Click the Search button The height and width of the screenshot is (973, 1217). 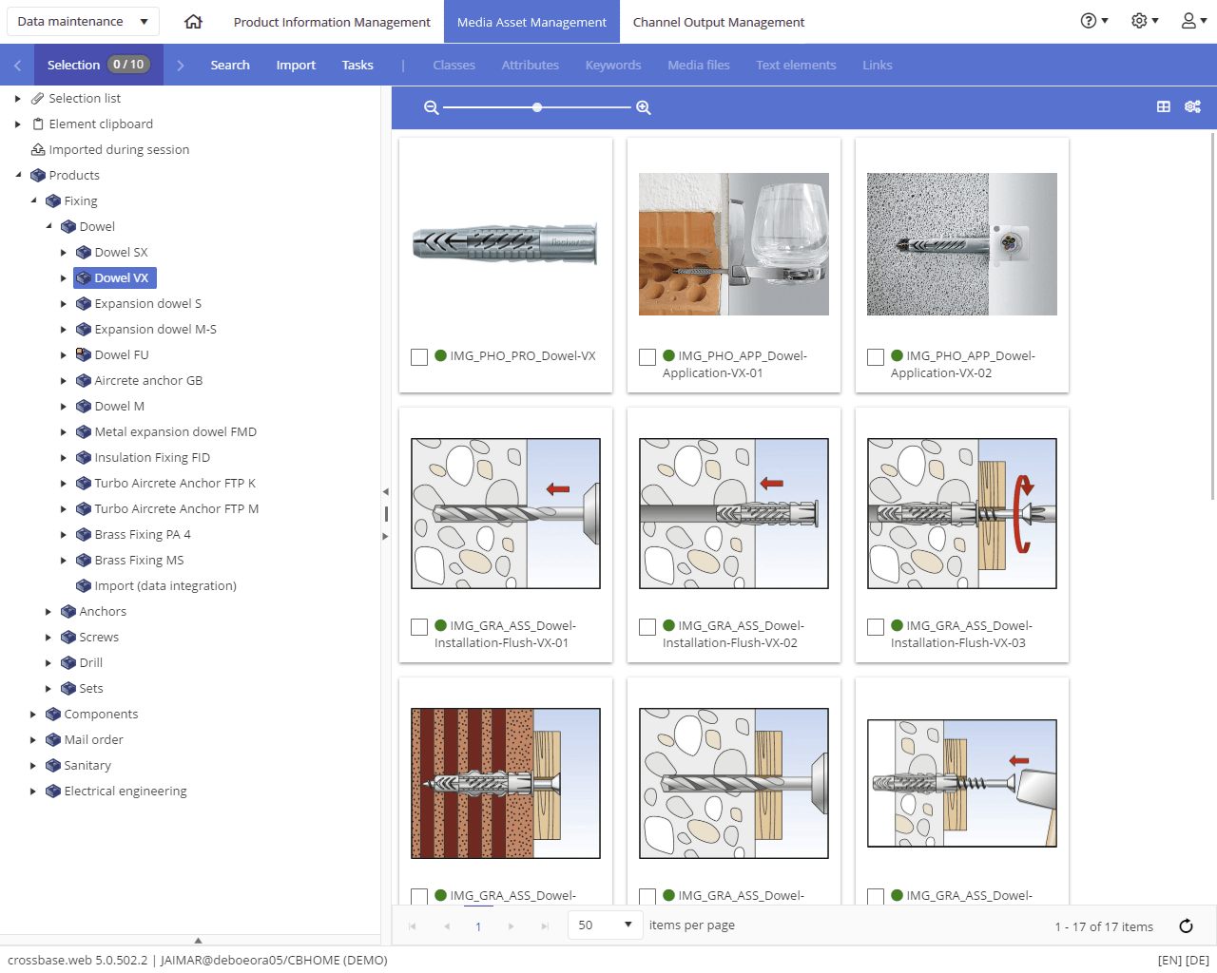coord(230,65)
